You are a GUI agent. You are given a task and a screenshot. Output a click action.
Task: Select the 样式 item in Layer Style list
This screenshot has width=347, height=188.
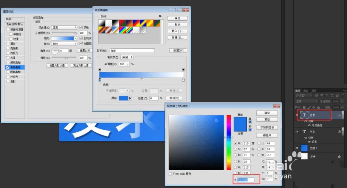15,19
